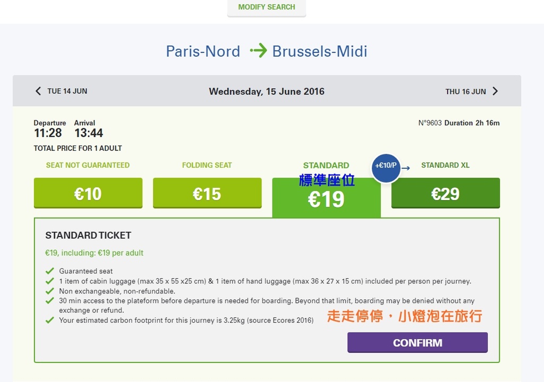This screenshot has height=382, width=544.
Task: Go to TUE 14 JUN date
Action: click(67, 91)
